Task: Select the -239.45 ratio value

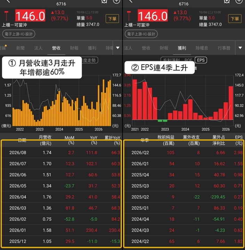Action: pyautogui.click(x=218, y=197)
